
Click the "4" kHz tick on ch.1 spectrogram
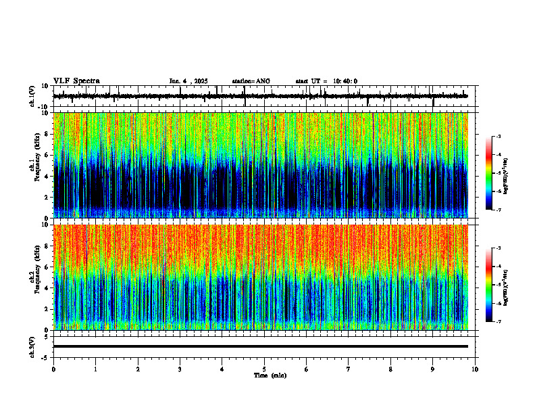(47, 177)
